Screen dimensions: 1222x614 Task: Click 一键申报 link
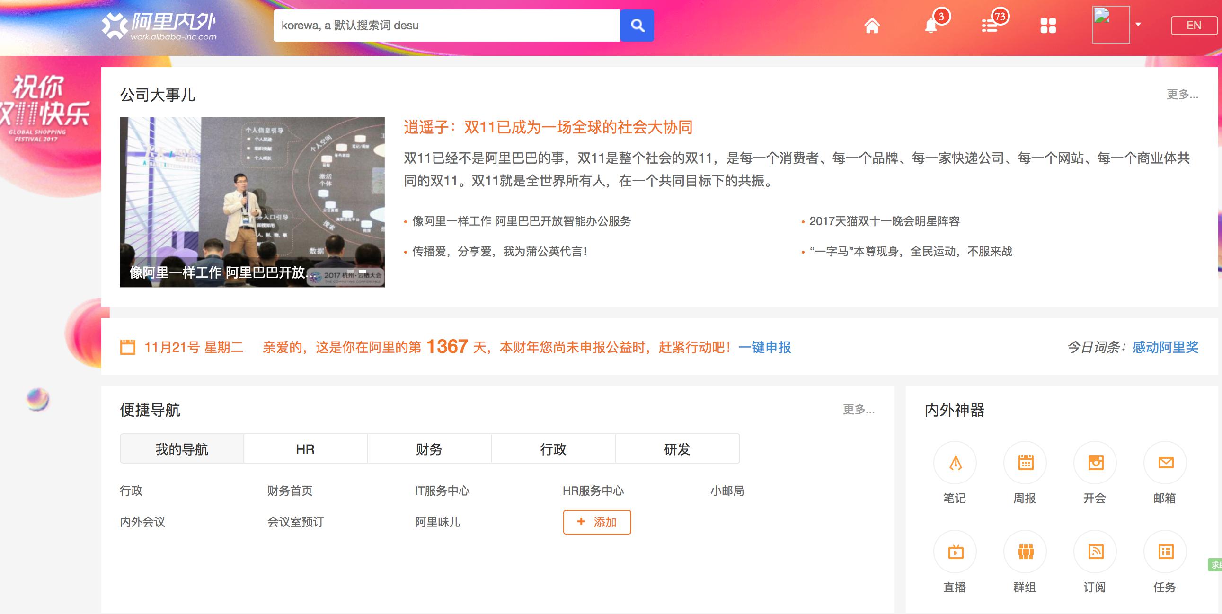[x=765, y=348]
